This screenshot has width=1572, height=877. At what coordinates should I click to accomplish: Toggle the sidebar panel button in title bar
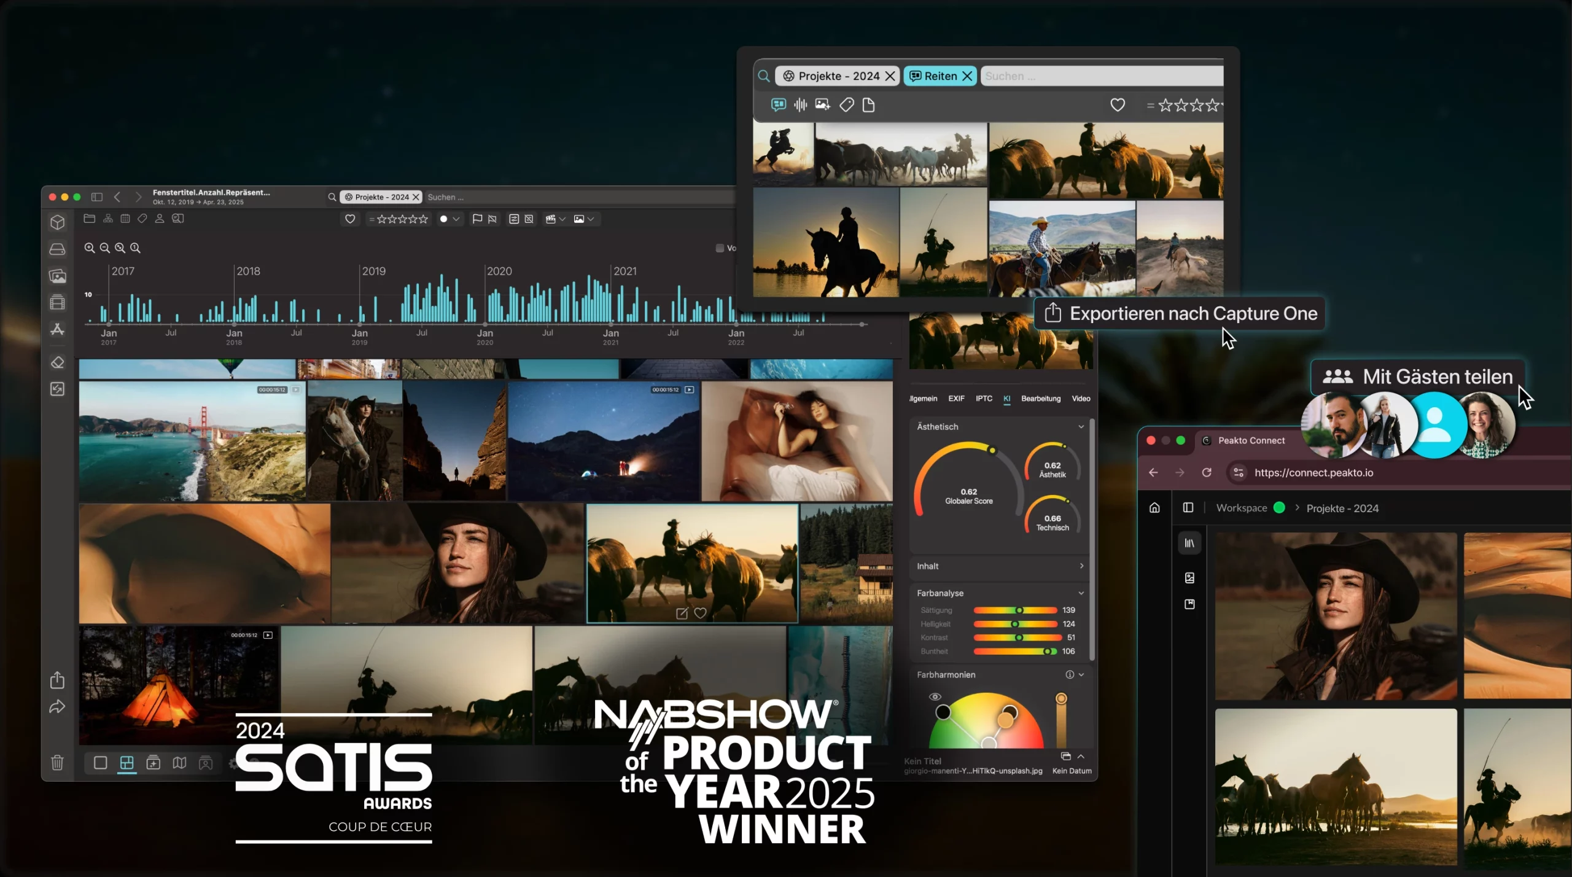click(97, 197)
